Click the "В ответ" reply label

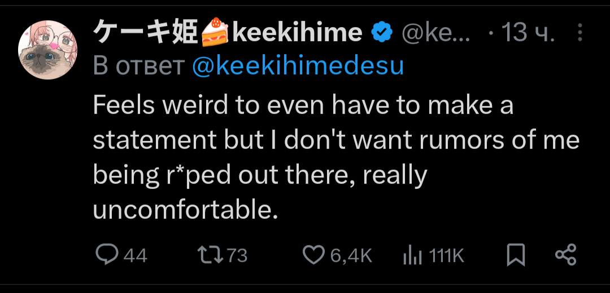pos(138,66)
